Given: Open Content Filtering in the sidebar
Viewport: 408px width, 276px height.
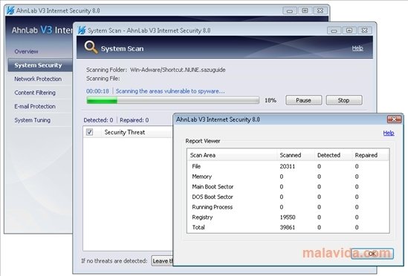Looking at the screenshot, I should point(35,93).
